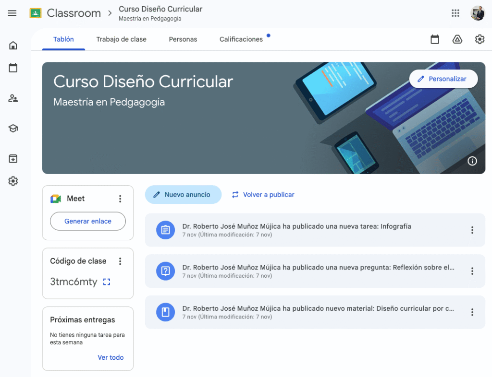Viewport: 492px width, 377px height.
Task: Click the Ver todo link
Action: [x=111, y=357]
